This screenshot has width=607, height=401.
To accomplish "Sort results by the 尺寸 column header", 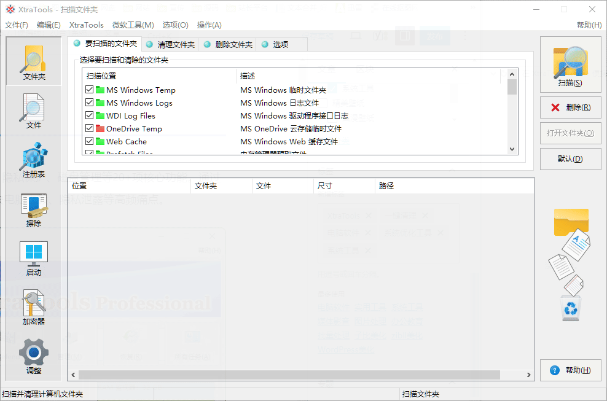I will click(x=345, y=186).
